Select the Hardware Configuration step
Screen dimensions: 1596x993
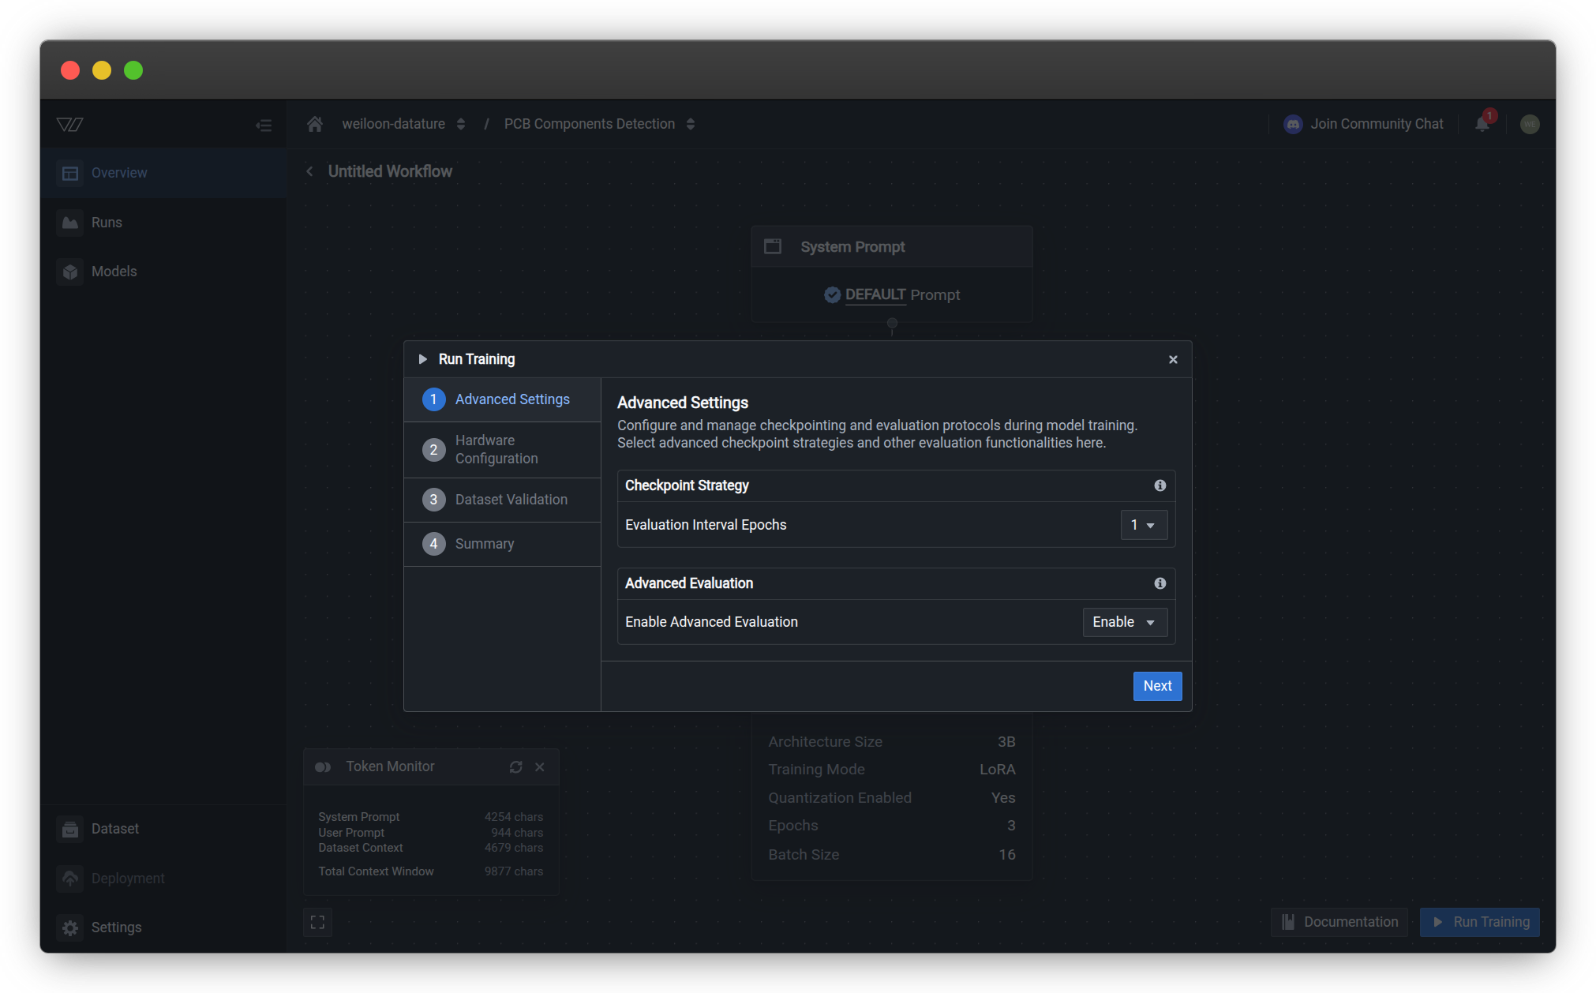497,449
